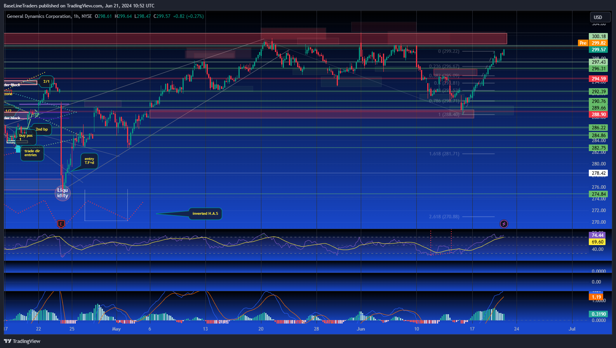This screenshot has width=616, height=348.
Task: Click the red earnings E marker
Action: [61, 224]
